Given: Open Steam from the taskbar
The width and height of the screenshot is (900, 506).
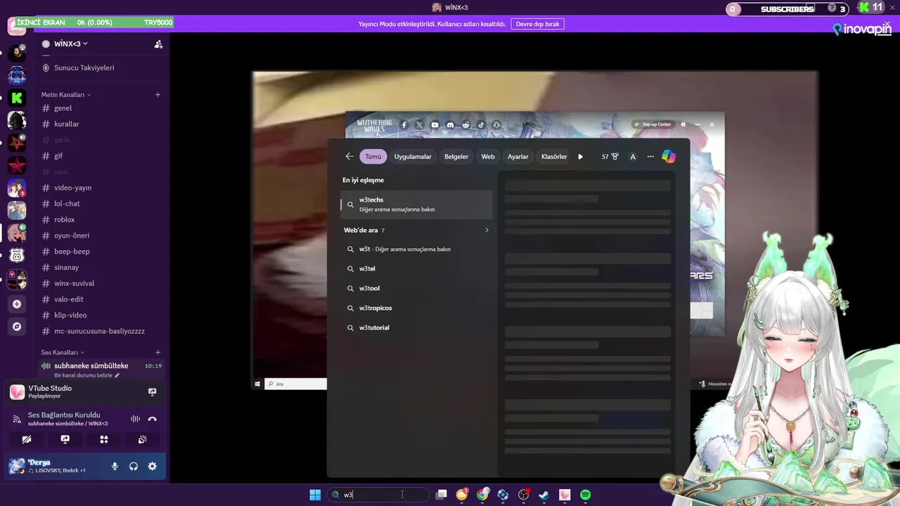Looking at the screenshot, I should pyautogui.click(x=544, y=495).
